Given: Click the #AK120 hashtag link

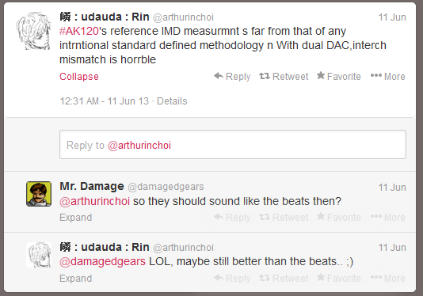Looking at the screenshot, I should pos(78,31).
